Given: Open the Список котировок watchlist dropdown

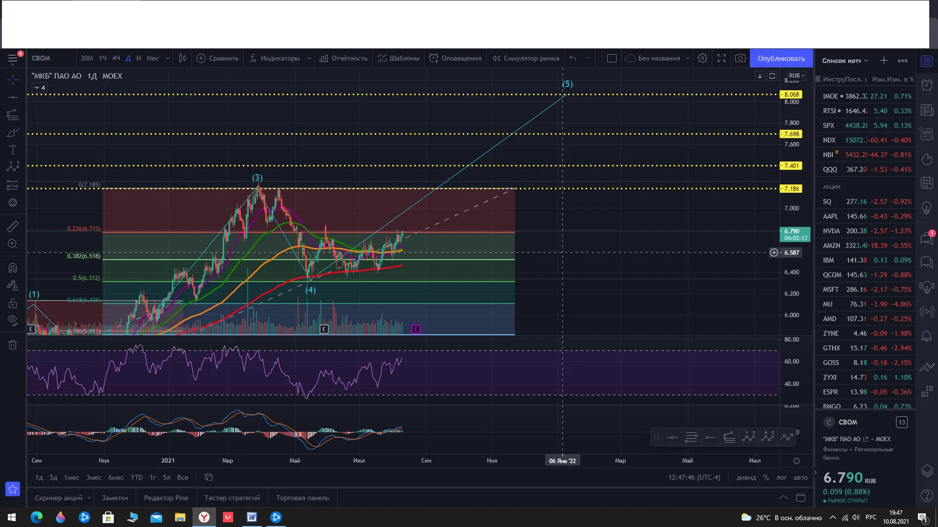Looking at the screenshot, I should point(845,61).
